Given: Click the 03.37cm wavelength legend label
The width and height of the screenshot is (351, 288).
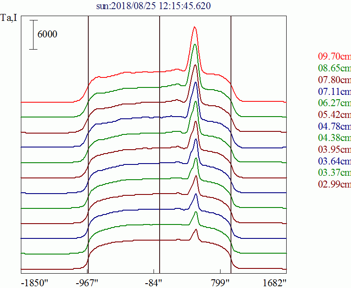Looking at the screenshot, I should click(334, 172).
